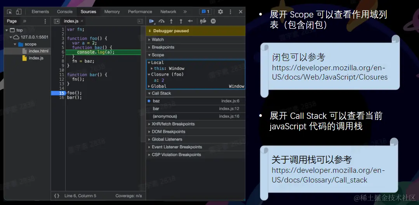Open source location index.js:16
This screenshot has width=419, height=205.
point(229,116)
